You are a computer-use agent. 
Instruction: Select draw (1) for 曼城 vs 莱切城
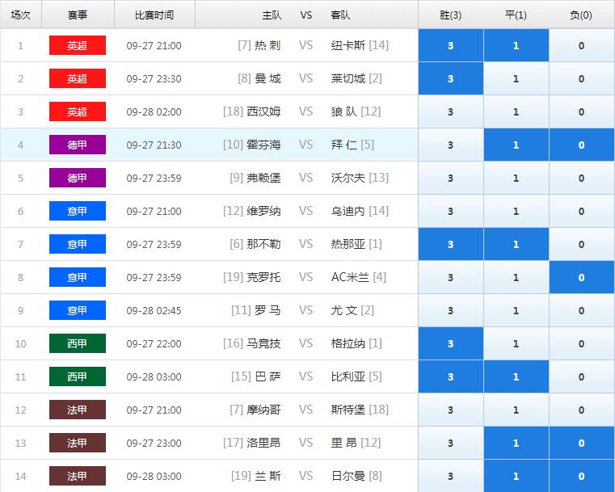(516, 79)
